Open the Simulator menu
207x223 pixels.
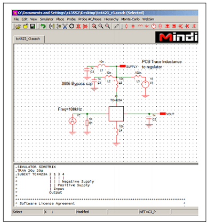pyautogui.click(x=46, y=19)
